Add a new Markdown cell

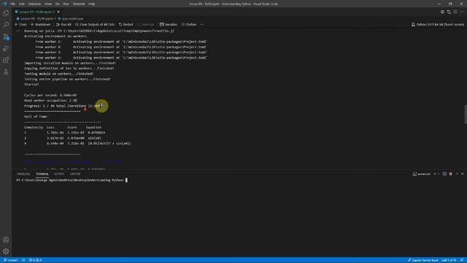[x=41, y=24]
